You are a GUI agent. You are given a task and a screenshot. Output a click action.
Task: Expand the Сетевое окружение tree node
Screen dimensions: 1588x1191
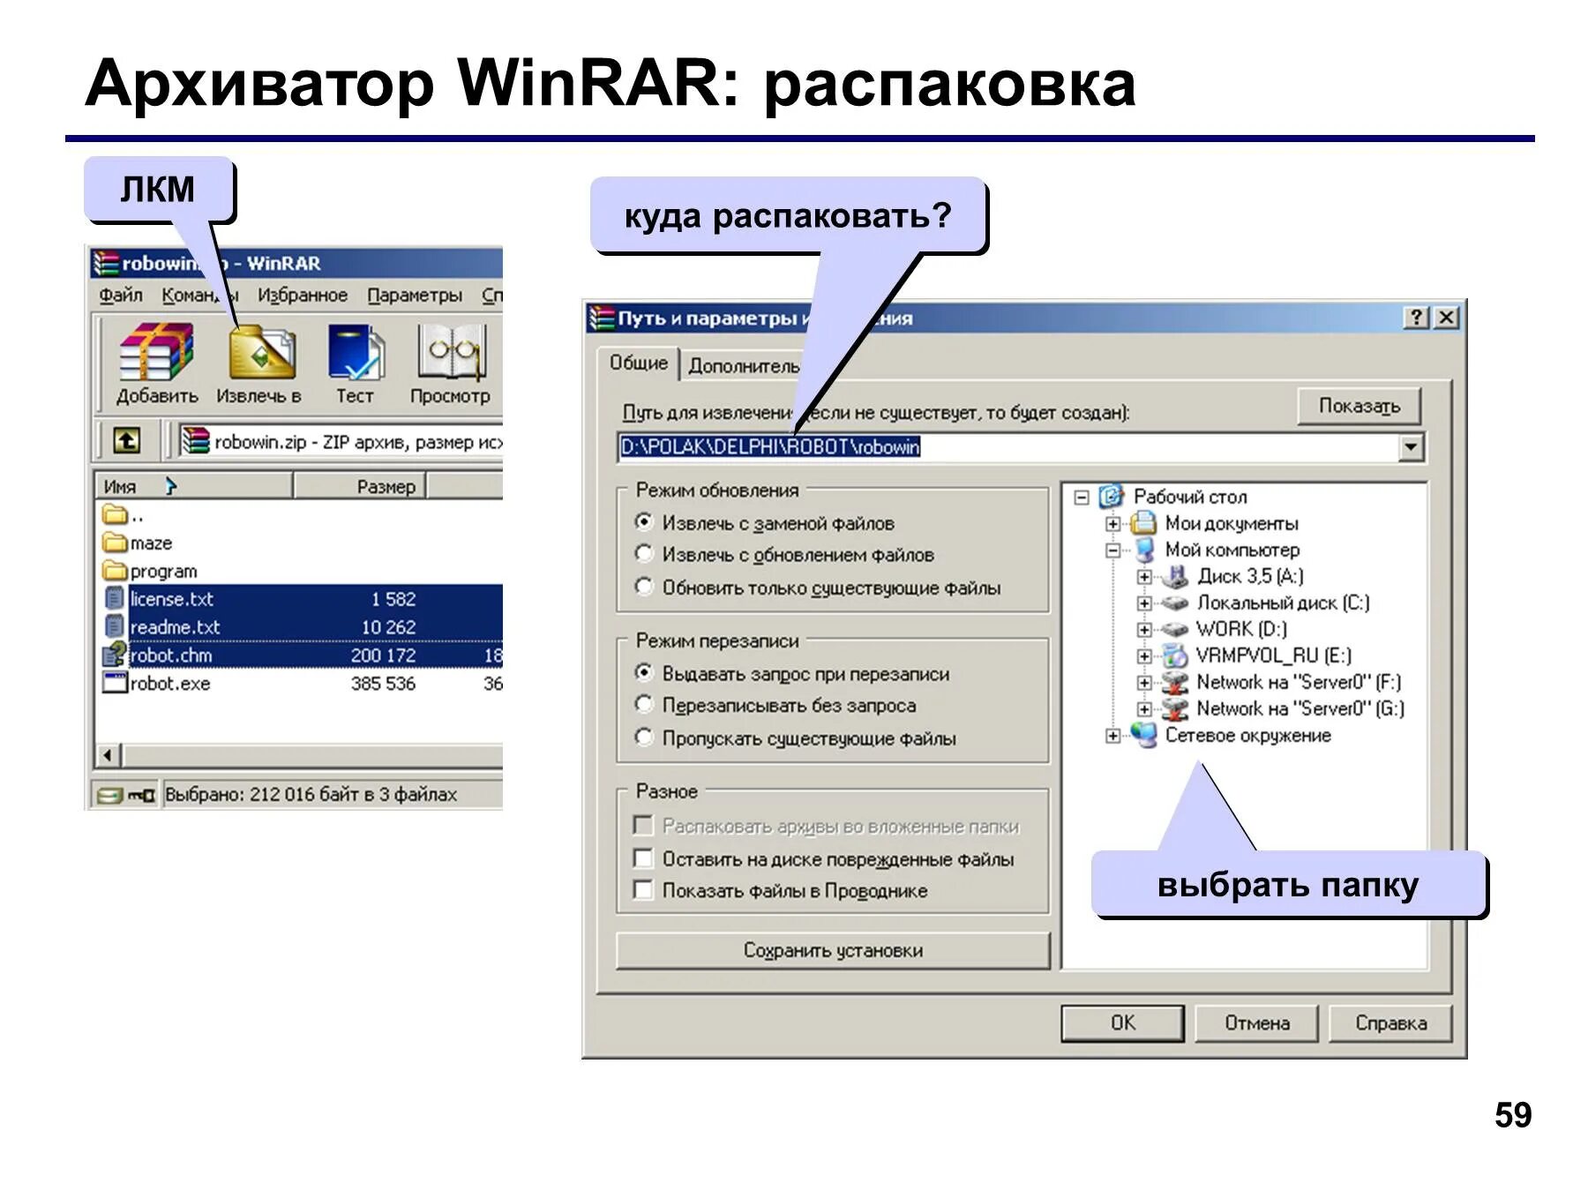pyautogui.click(x=1113, y=736)
